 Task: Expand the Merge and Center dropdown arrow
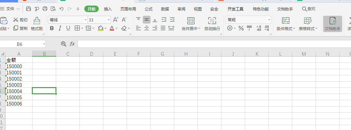199,28
